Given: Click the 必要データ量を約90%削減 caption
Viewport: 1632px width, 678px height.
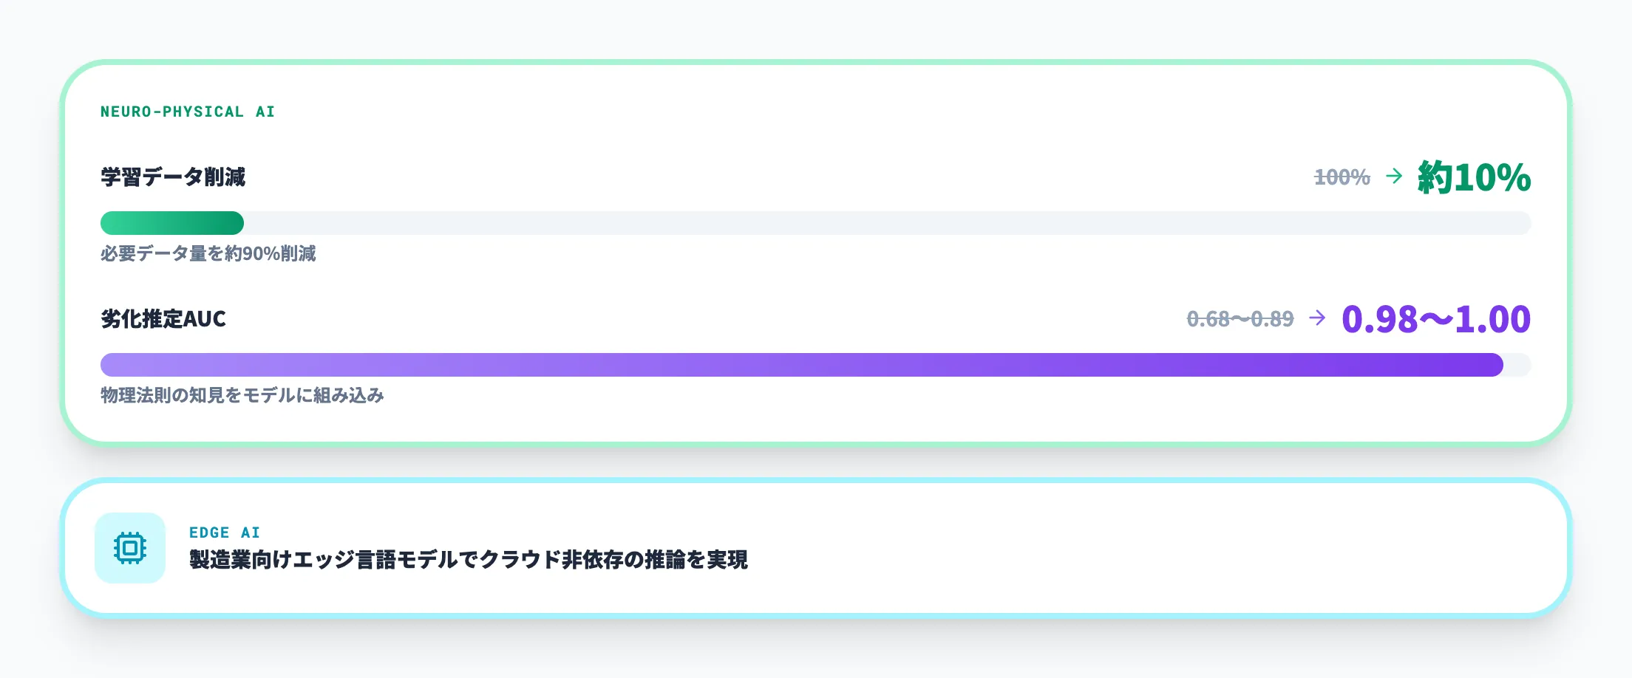Looking at the screenshot, I should pos(208,254).
